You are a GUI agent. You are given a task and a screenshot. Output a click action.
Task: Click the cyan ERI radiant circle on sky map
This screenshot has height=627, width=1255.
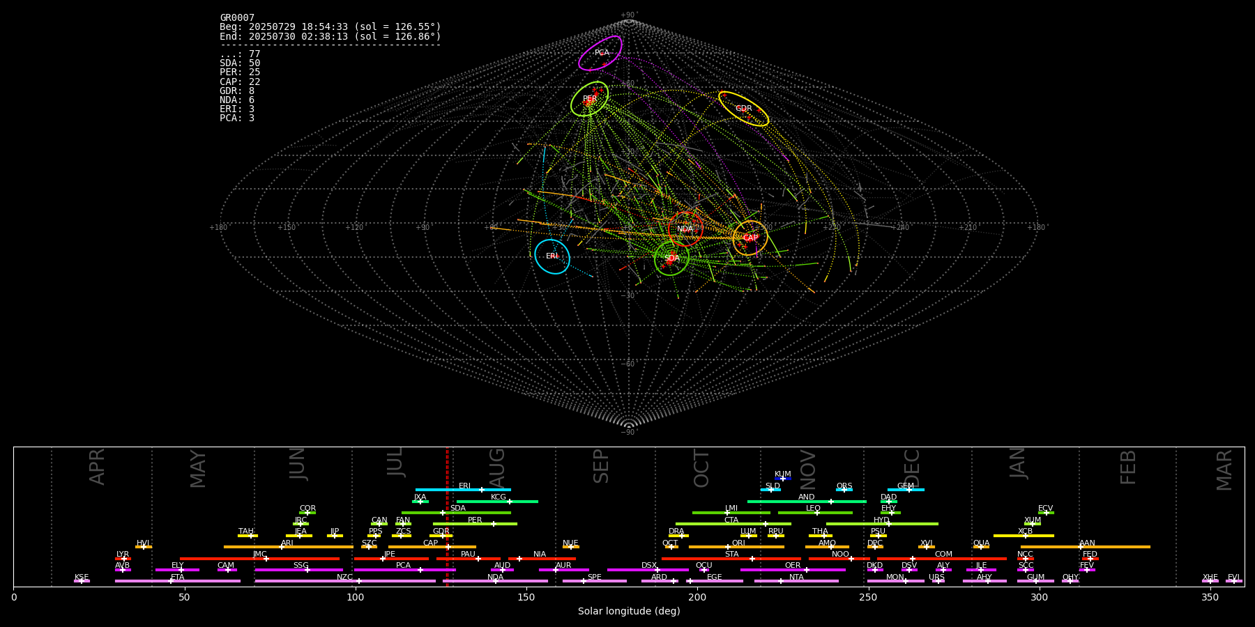552,256
